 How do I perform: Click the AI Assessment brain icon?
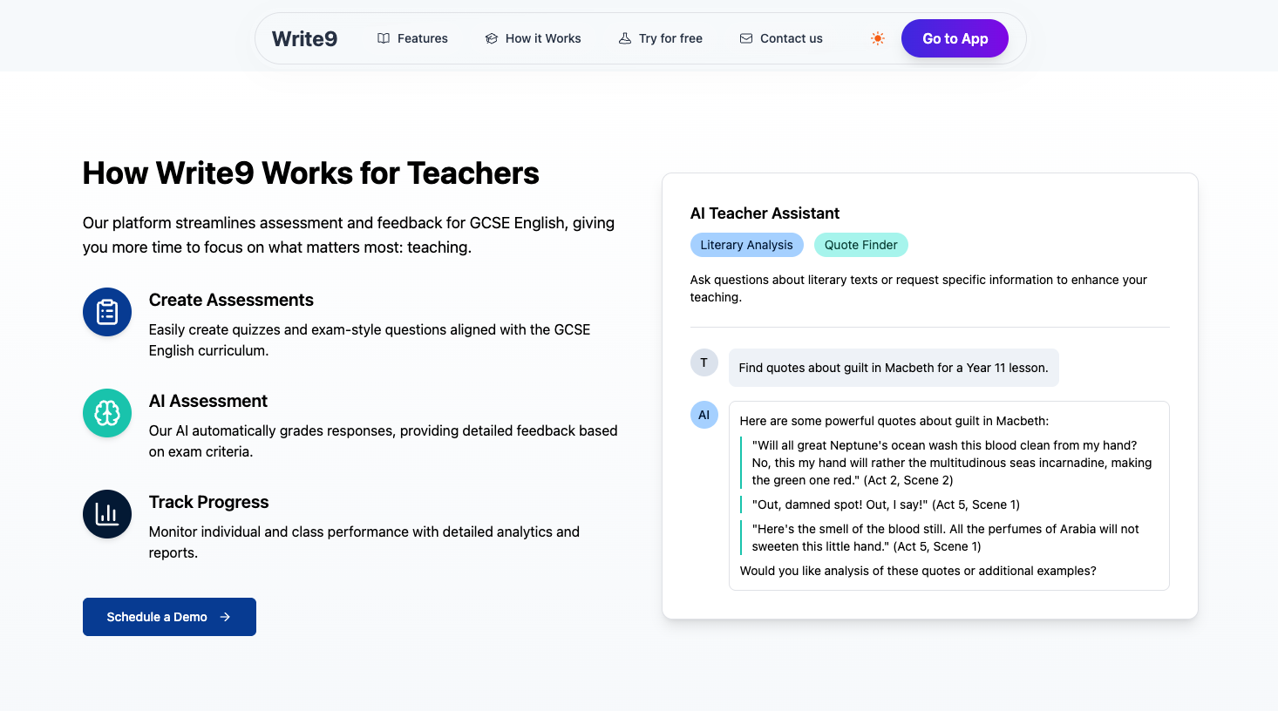(106, 413)
